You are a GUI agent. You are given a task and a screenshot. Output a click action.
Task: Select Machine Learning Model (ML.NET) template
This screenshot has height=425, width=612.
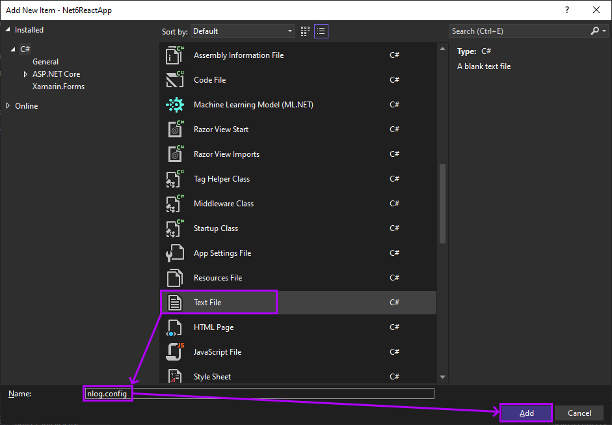tap(298, 105)
